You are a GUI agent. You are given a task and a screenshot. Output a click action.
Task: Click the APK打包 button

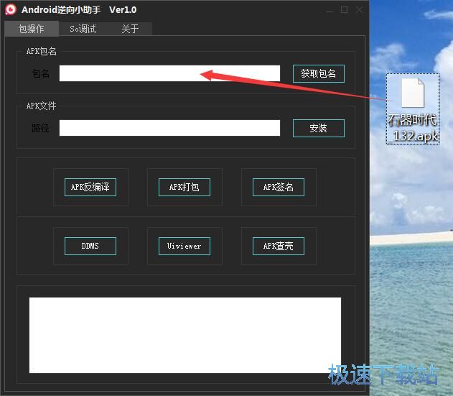(185, 187)
